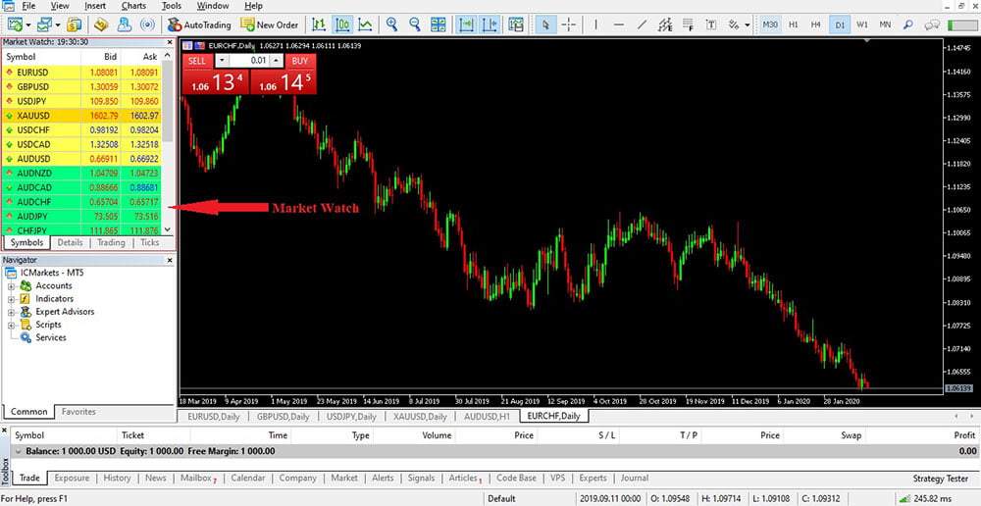This screenshot has height=506, width=981.
Task: Open dropdown arrow next to Profiles
Action: coord(58,25)
